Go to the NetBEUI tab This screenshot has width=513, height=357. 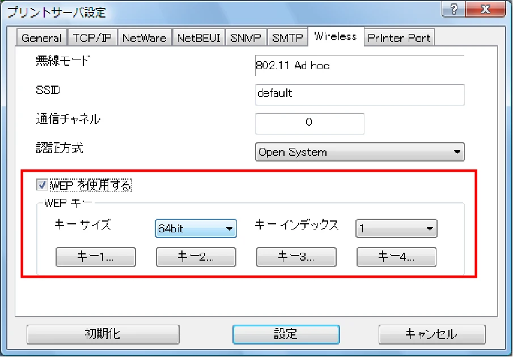point(198,37)
